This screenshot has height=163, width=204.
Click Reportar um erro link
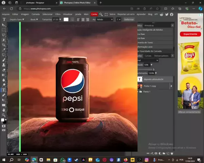126,14
